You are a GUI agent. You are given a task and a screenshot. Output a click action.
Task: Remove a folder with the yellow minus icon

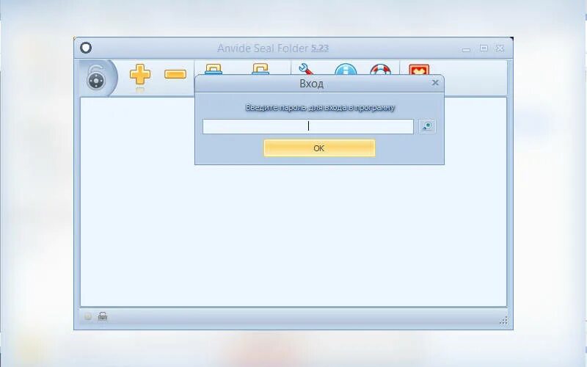(175, 74)
